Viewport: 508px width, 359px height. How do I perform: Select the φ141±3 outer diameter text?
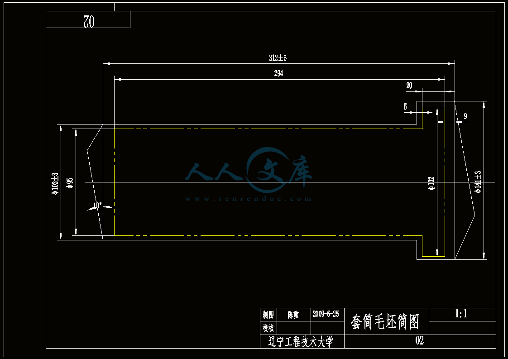(478, 182)
